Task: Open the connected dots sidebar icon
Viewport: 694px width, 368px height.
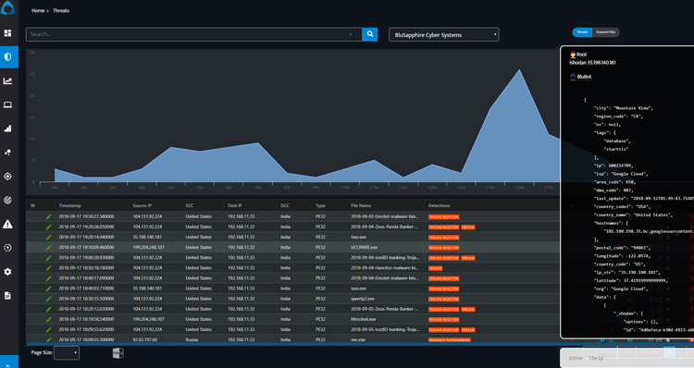Action: (7, 153)
